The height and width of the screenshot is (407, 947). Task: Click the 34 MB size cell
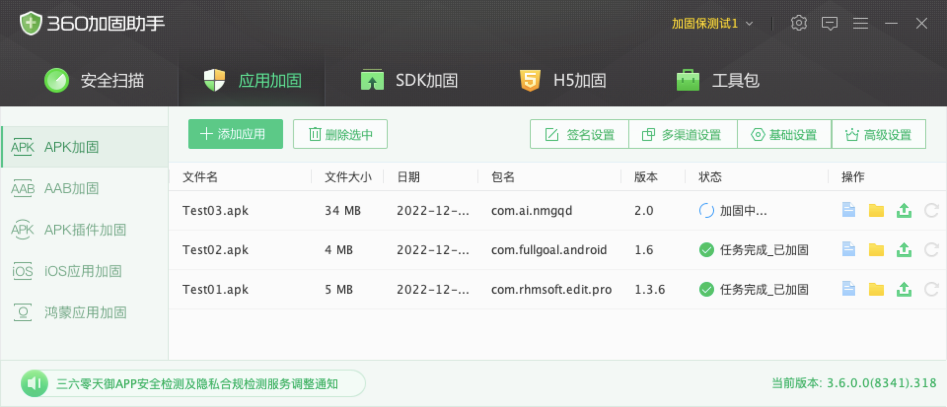pos(343,210)
